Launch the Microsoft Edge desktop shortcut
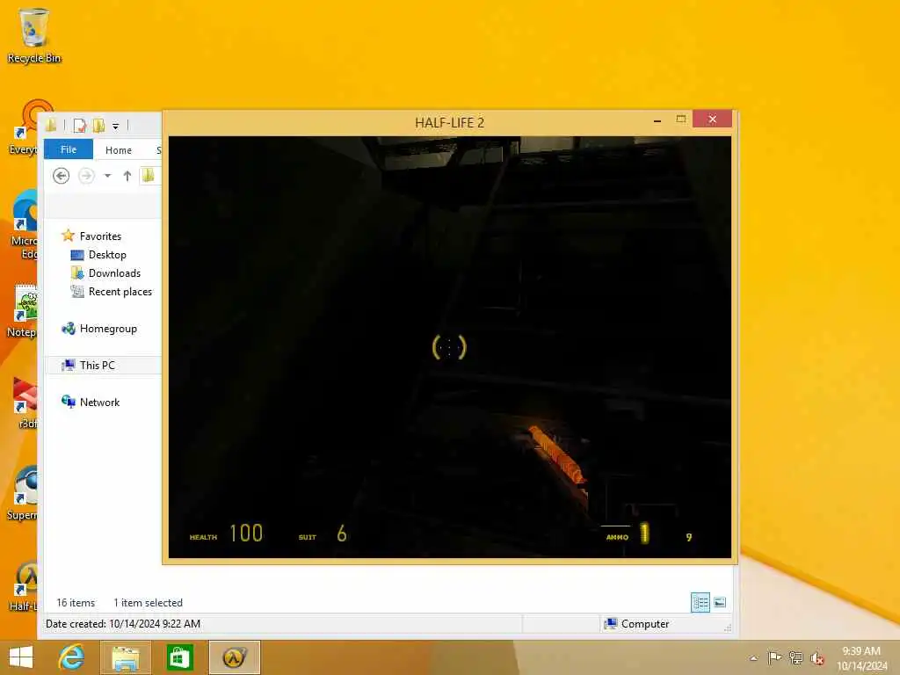This screenshot has width=900, height=675. (24, 225)
